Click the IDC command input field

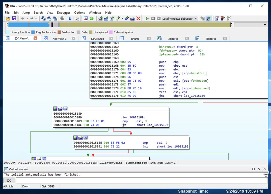click(x=141, y=180)
